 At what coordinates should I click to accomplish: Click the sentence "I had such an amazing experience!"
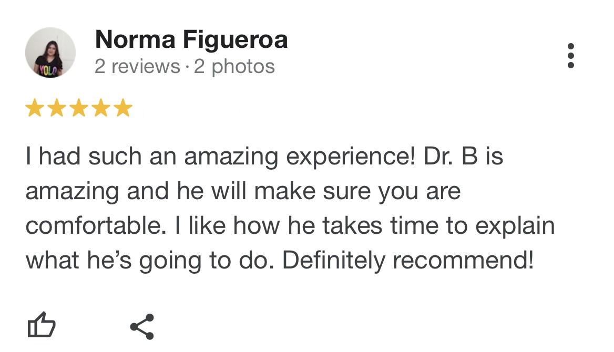coord(217,157)
